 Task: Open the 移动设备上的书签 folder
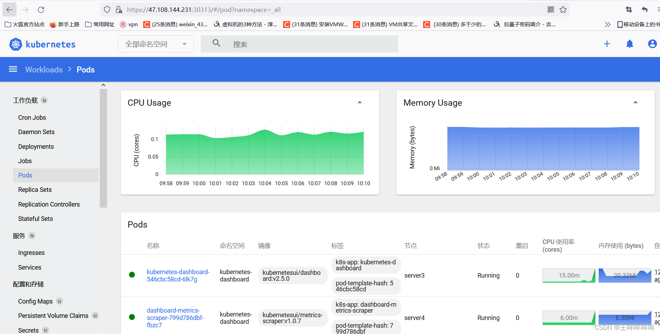tap(638, 24)
